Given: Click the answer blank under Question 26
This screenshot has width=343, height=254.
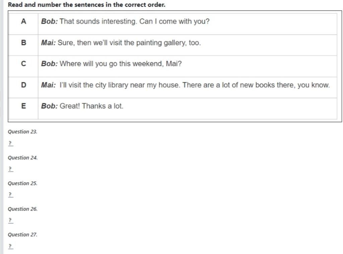Looking at the screenshot, I should (x=10, y=221).
